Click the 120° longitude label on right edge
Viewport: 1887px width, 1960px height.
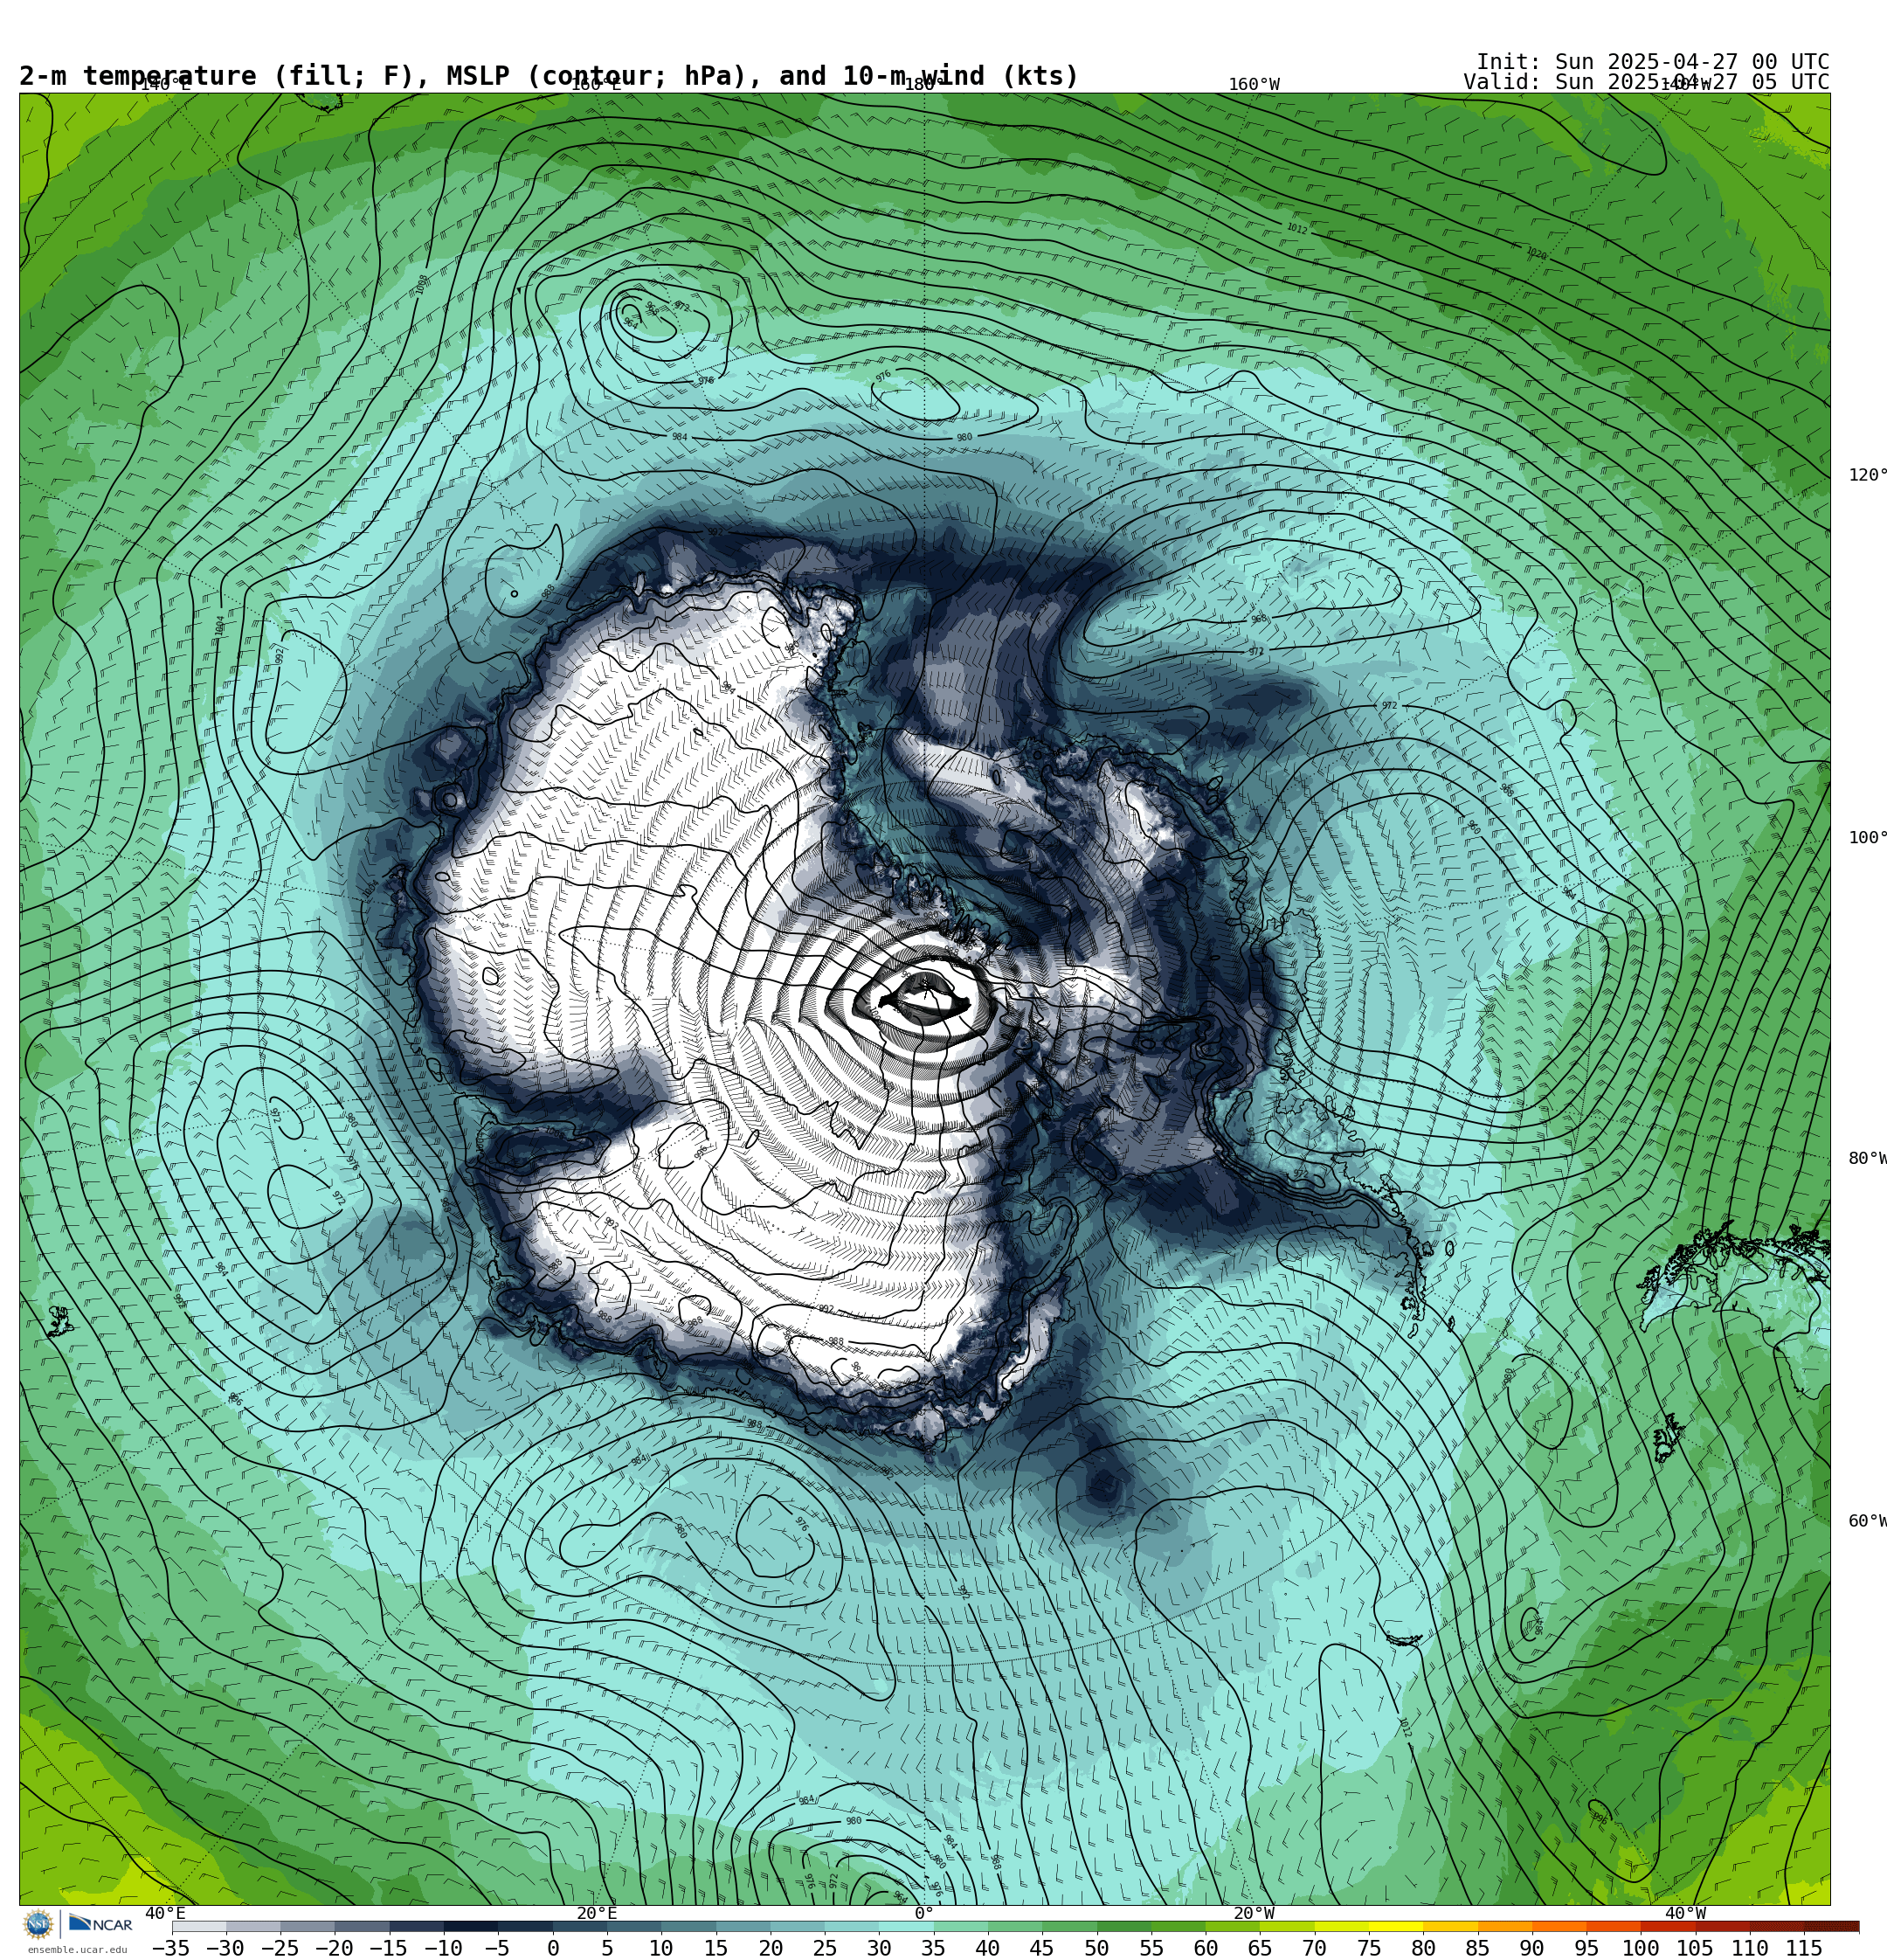click(1867, 474)
